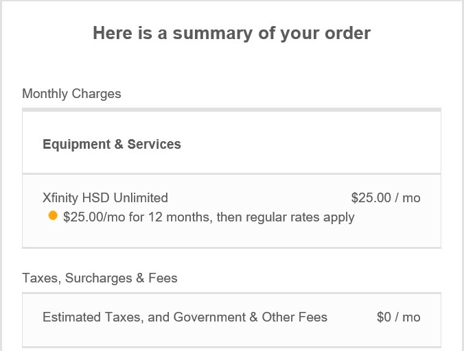Click the Equipment & Services header
Viewport: 464px width, 351px height.
112,144
